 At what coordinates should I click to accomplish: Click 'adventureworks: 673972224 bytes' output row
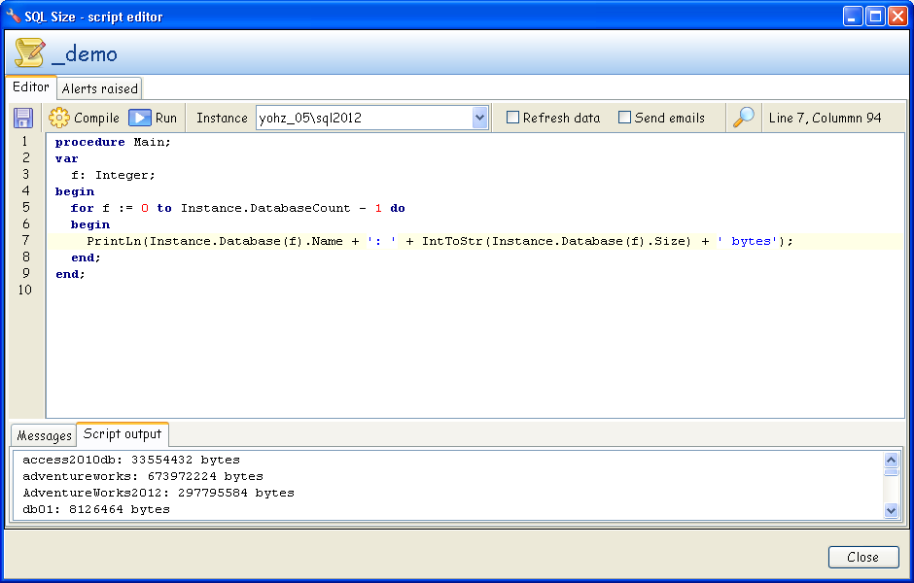143,476
